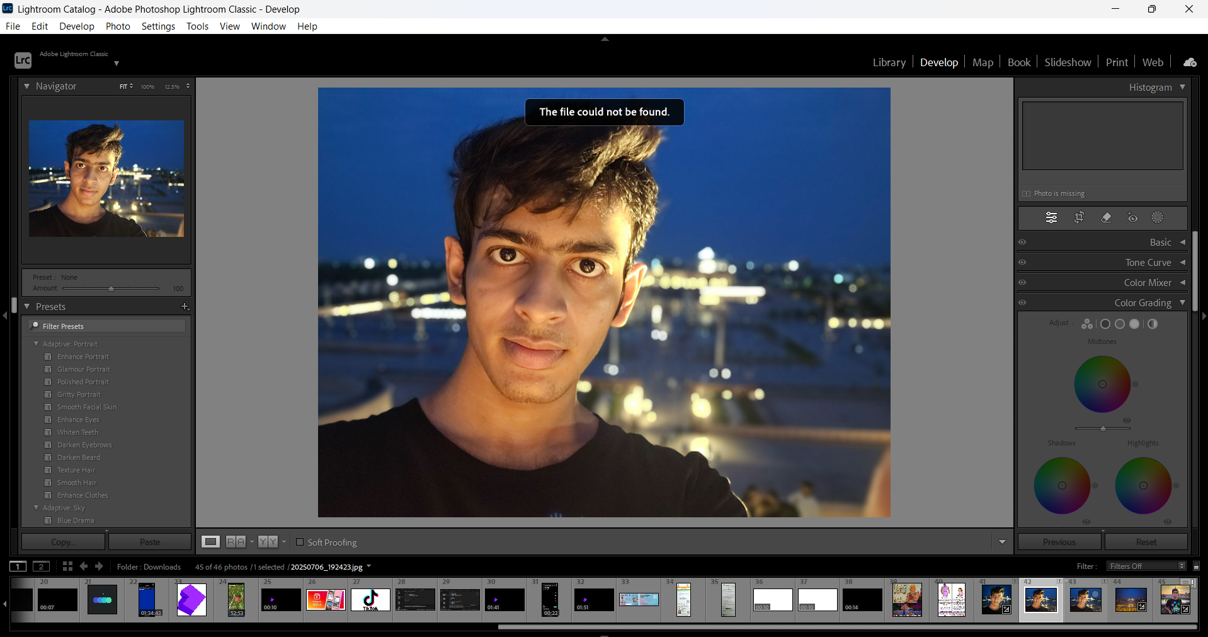Open the Filters Off dropdown
This screenshot has height=637, width=1208.
click(x=1146, y=566)
